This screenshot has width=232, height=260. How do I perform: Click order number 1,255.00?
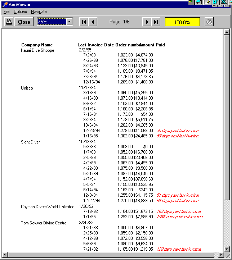[x=125, y=195]
